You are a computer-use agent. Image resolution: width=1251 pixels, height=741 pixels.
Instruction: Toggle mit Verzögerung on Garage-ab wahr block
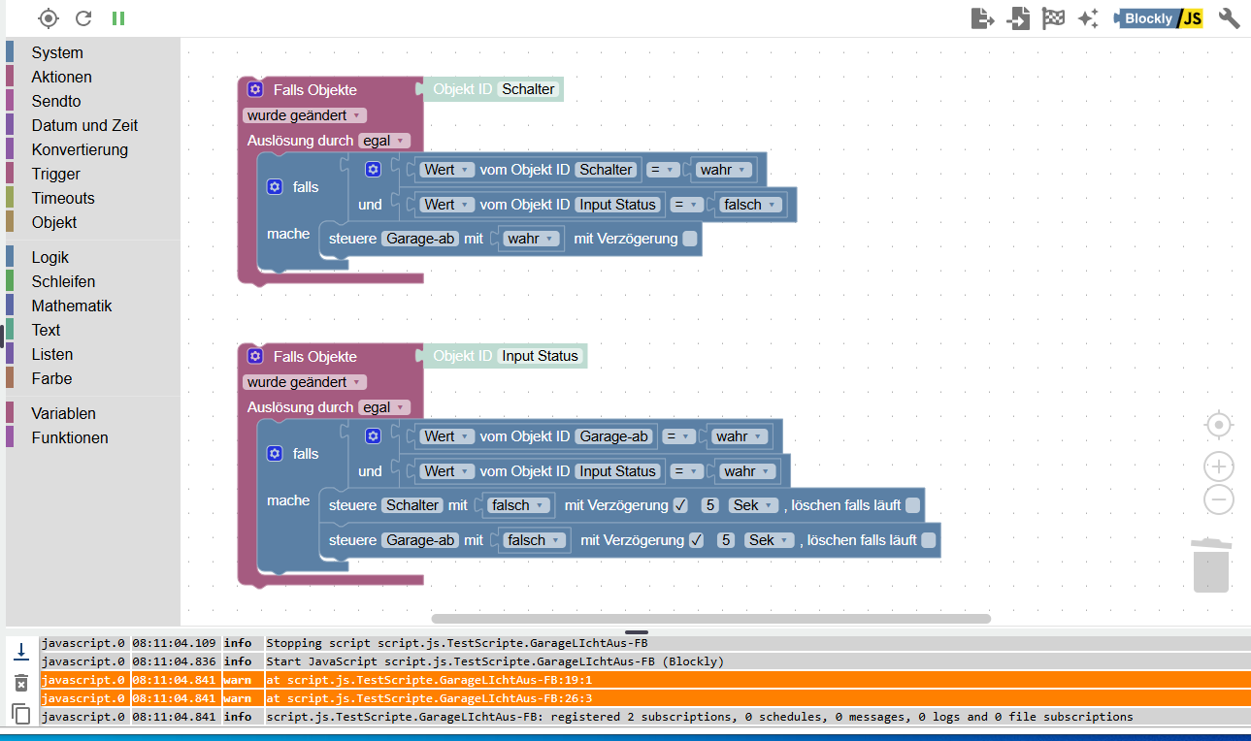tap(689, 239)
